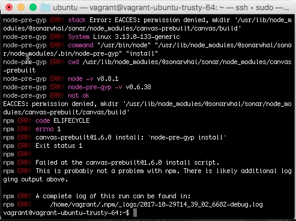
Task: Click the yellow minimize window button
Action: tap(21, 7)
